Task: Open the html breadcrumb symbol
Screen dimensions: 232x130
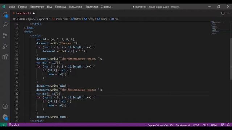Action: point(76,19)
